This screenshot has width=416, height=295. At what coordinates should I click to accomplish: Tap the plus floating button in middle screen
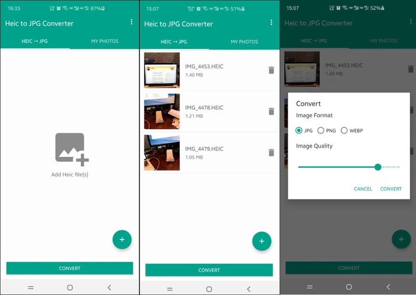click(x=262, y=241)
